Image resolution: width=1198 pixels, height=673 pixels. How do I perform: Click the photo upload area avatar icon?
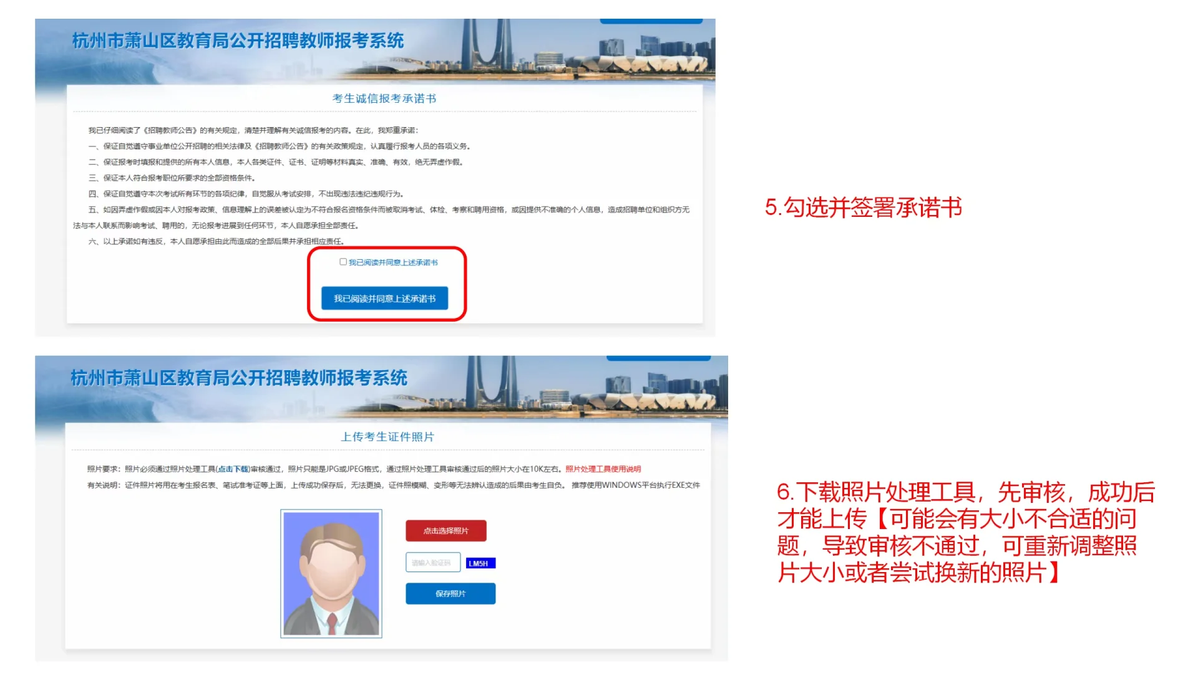pyautogui.click(x=331, y=573)
